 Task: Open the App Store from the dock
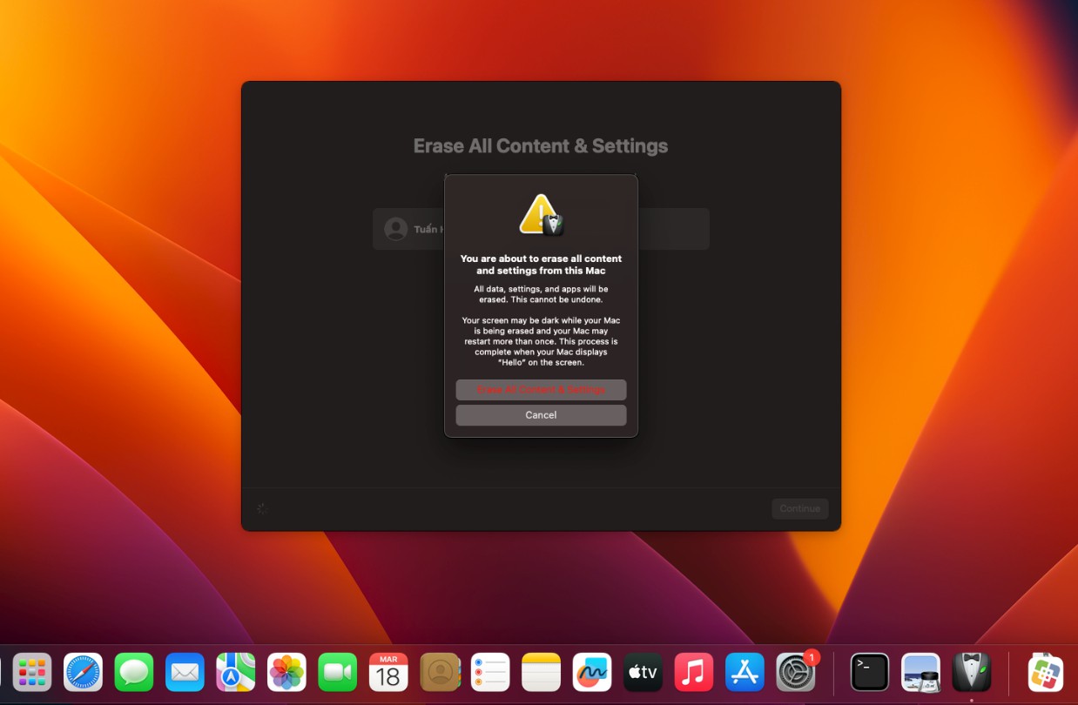(744, 672)
